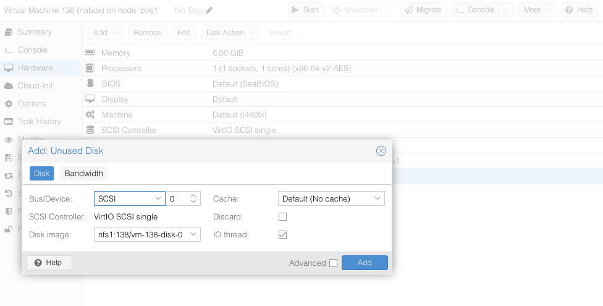Screen dimensions: 603x306
Task: Open the Disk Action menu
Action: click(x=230, y=33)
